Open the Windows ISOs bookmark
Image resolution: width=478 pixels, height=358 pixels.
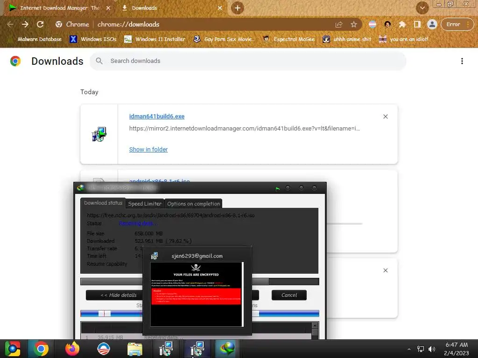click(x=93, y=39)
